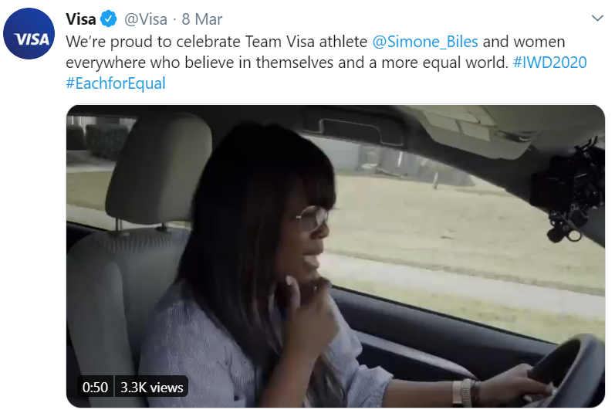Open the Visa profile avatar
The image size is (615, 410).
[x=29, y=33]
